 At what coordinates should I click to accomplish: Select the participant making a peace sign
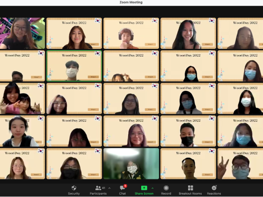240,164
